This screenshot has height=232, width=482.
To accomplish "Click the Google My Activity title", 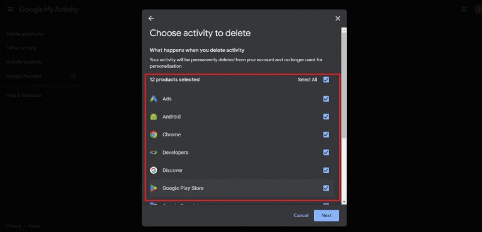I will pos(49,9).
